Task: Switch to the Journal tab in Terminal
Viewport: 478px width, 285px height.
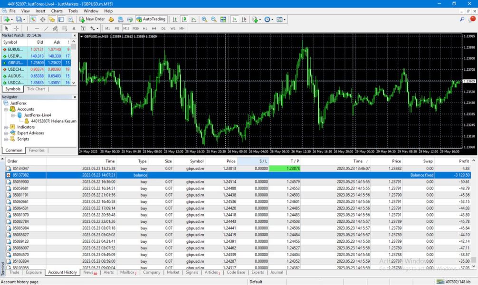Action: 277,272
